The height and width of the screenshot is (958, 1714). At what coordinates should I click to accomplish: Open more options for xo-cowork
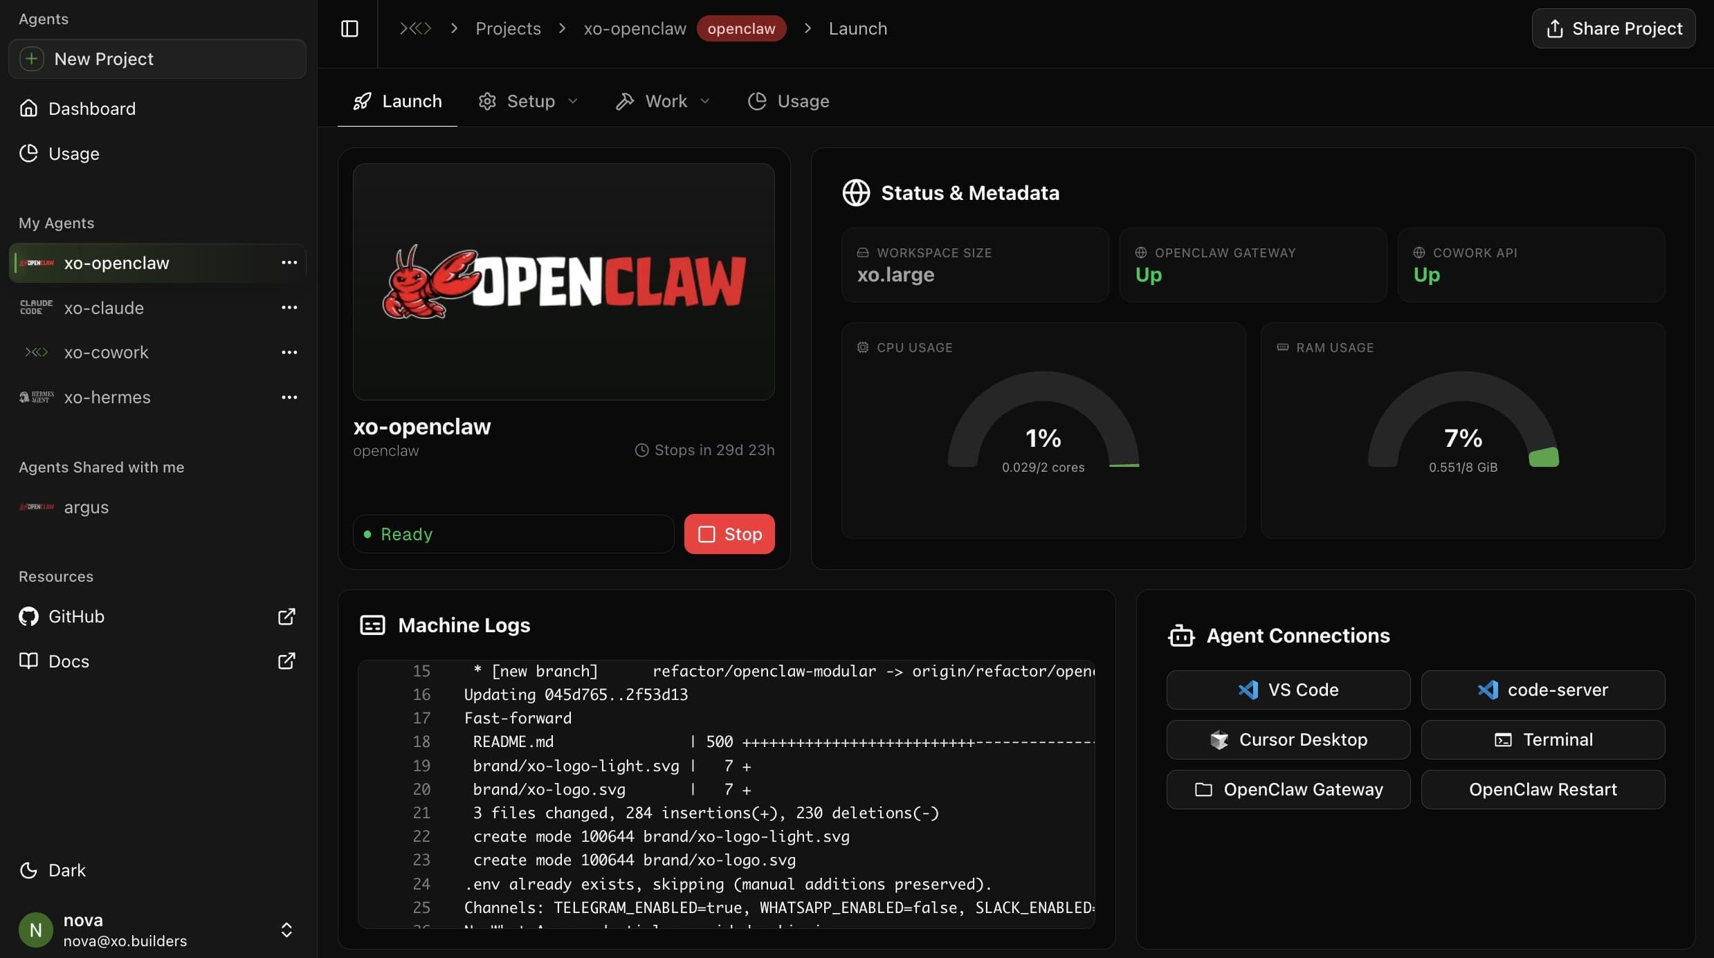click(x=289, y=352)
